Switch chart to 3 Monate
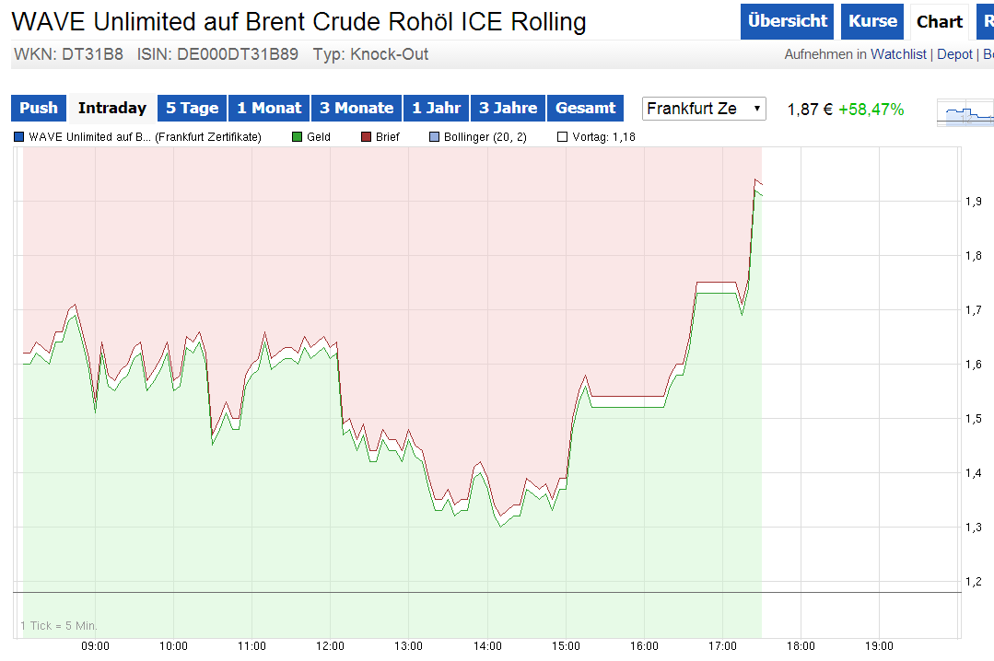Viewport: 994px width, 661px height. click(356, 109)
